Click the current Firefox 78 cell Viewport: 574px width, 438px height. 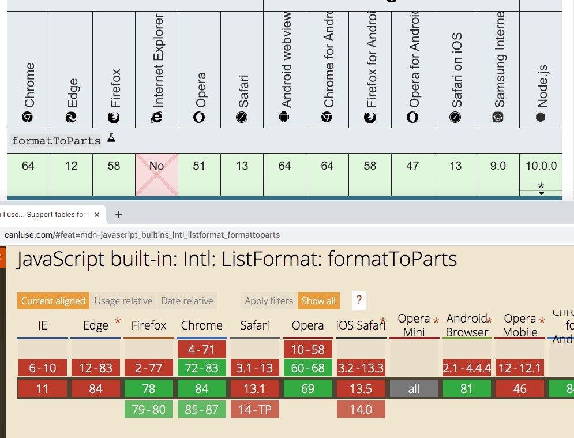(x=149, y=388)
